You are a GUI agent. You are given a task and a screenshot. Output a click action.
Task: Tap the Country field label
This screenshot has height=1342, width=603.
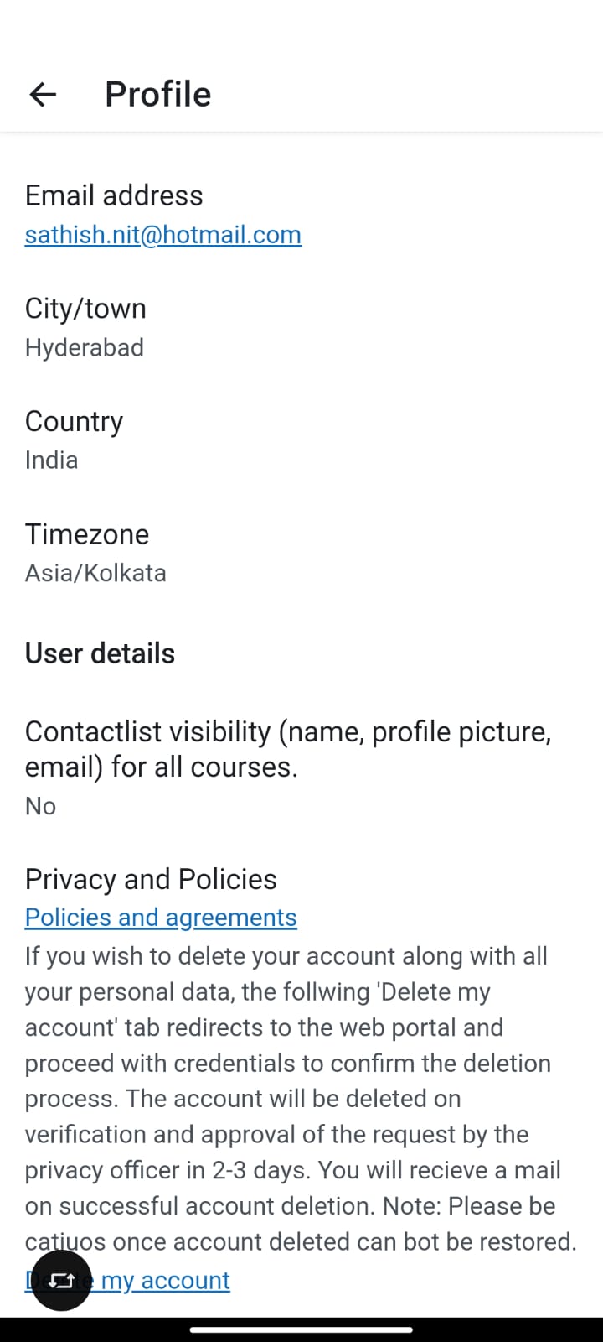pos(74,421)
